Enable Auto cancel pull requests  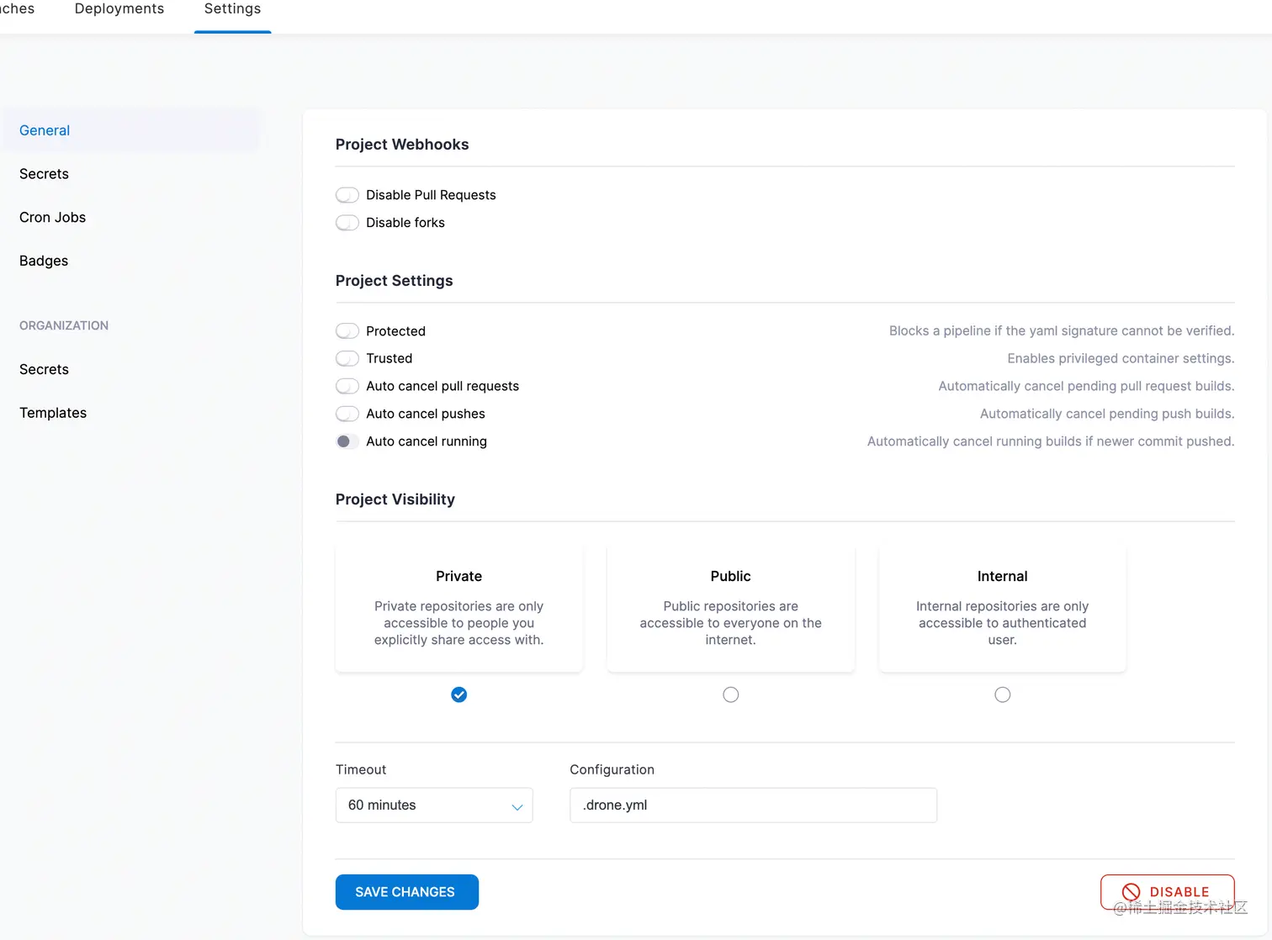coord(347,386)
